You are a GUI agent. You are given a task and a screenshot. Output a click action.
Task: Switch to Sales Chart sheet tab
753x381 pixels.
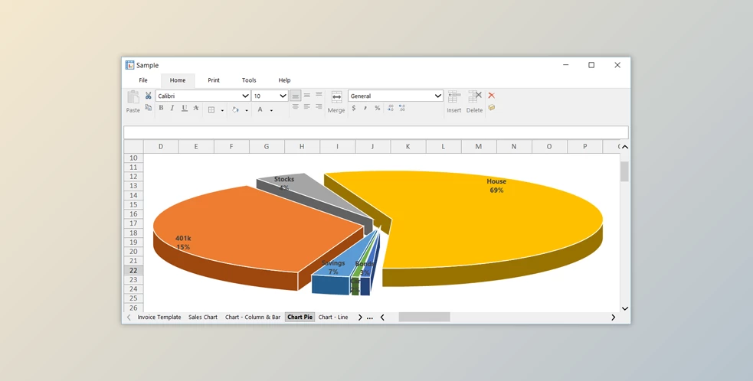[x=203, y=317]
